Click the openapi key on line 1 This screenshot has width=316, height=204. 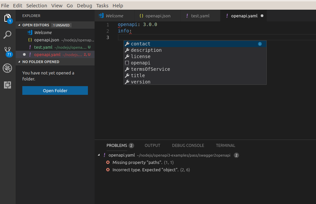(x=128, y=24)
